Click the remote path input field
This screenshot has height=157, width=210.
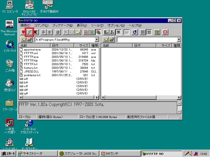coord(147,40)
